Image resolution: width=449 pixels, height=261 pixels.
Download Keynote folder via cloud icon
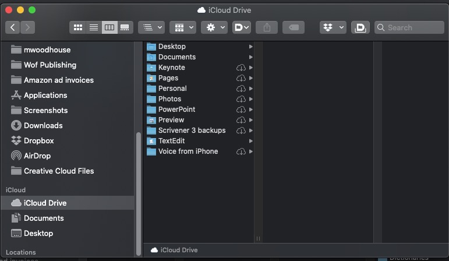(x=241, y=68)
